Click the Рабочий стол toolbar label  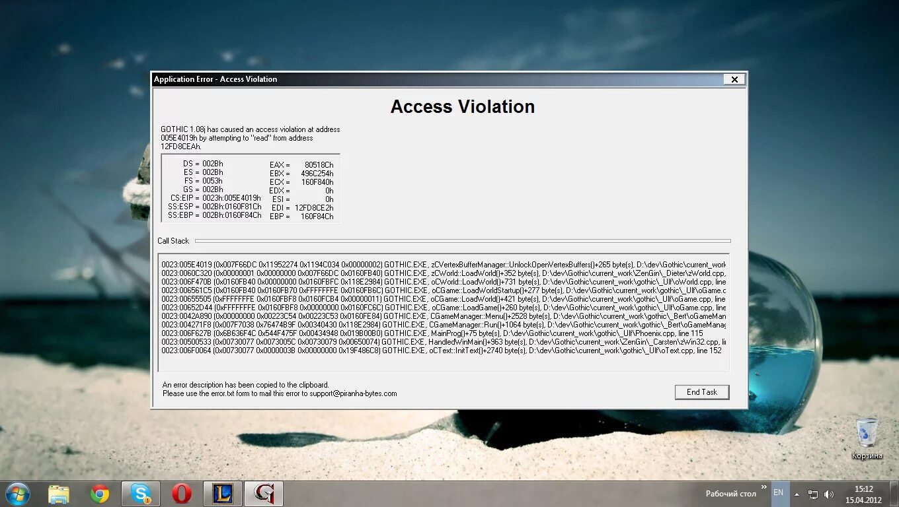click(730, 494)
